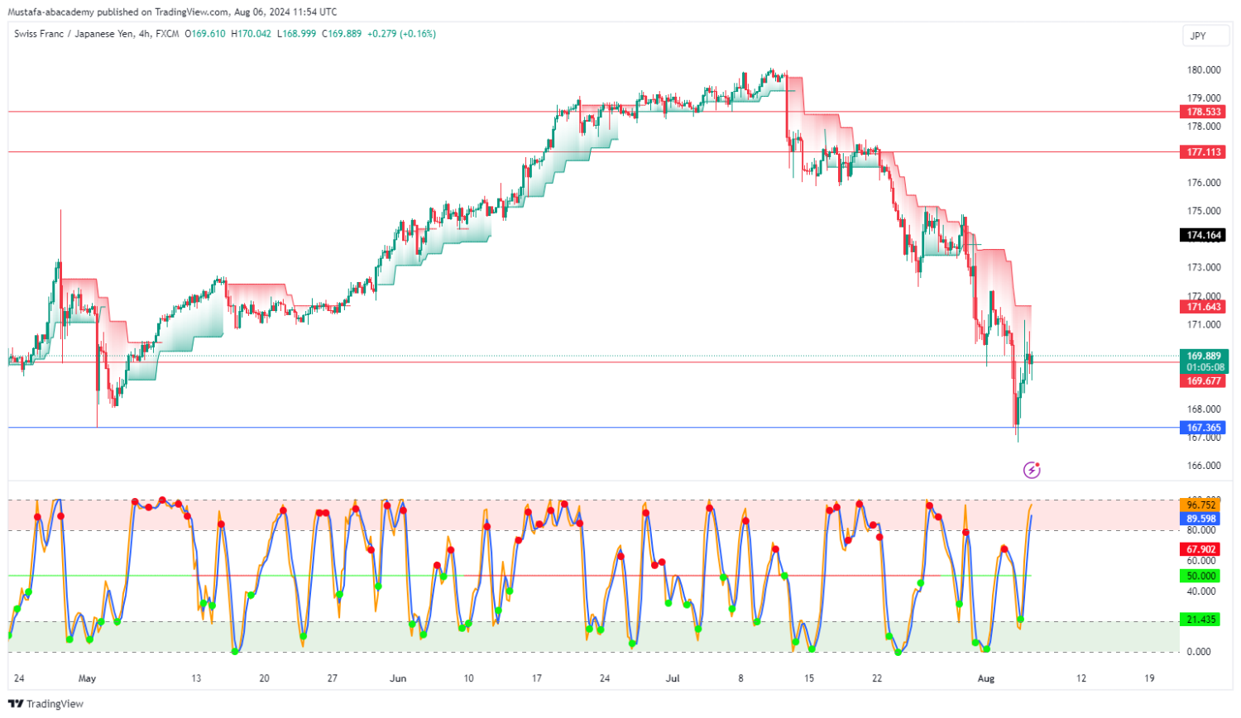Click the 174.164 black price label
This screenshot has height=718, width=1241.
(x=1204, y=235)
